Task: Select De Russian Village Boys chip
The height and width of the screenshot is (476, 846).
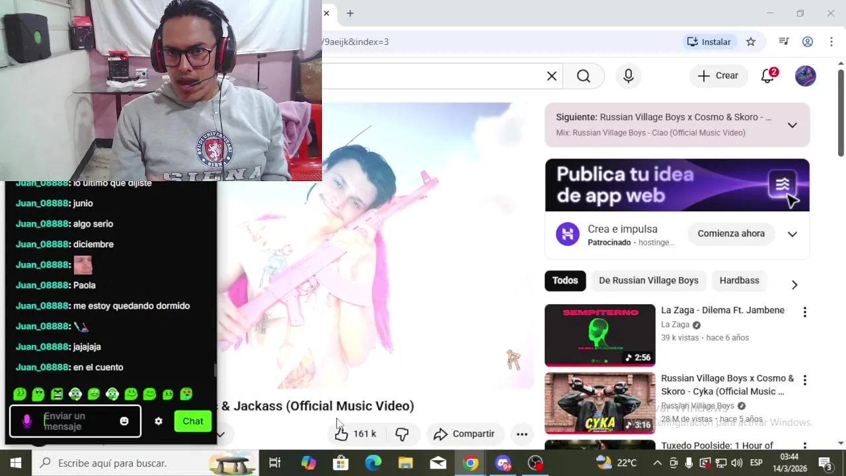Action: pyautogui.click(x=648, y=280)
